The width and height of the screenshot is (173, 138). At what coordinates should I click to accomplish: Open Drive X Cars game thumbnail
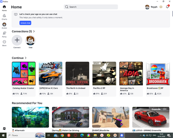click(x=51, y=73)
